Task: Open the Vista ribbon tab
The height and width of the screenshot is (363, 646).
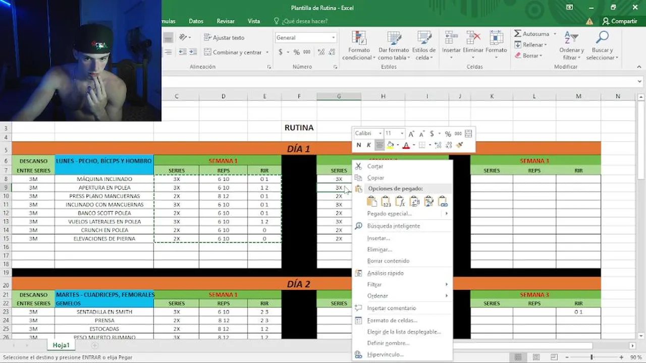Action: click(254, 21)
